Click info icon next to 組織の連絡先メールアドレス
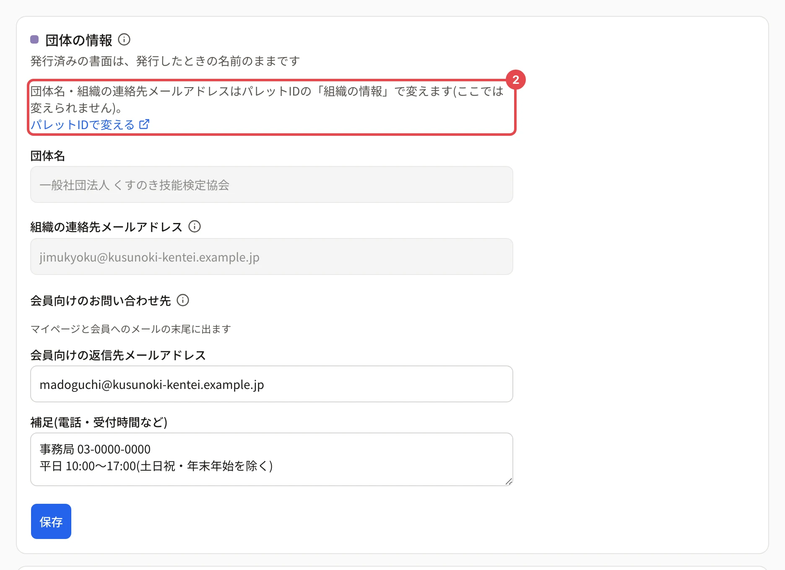Image resolution: width=785 pixels, height=570 pixels. pos(195,226)
